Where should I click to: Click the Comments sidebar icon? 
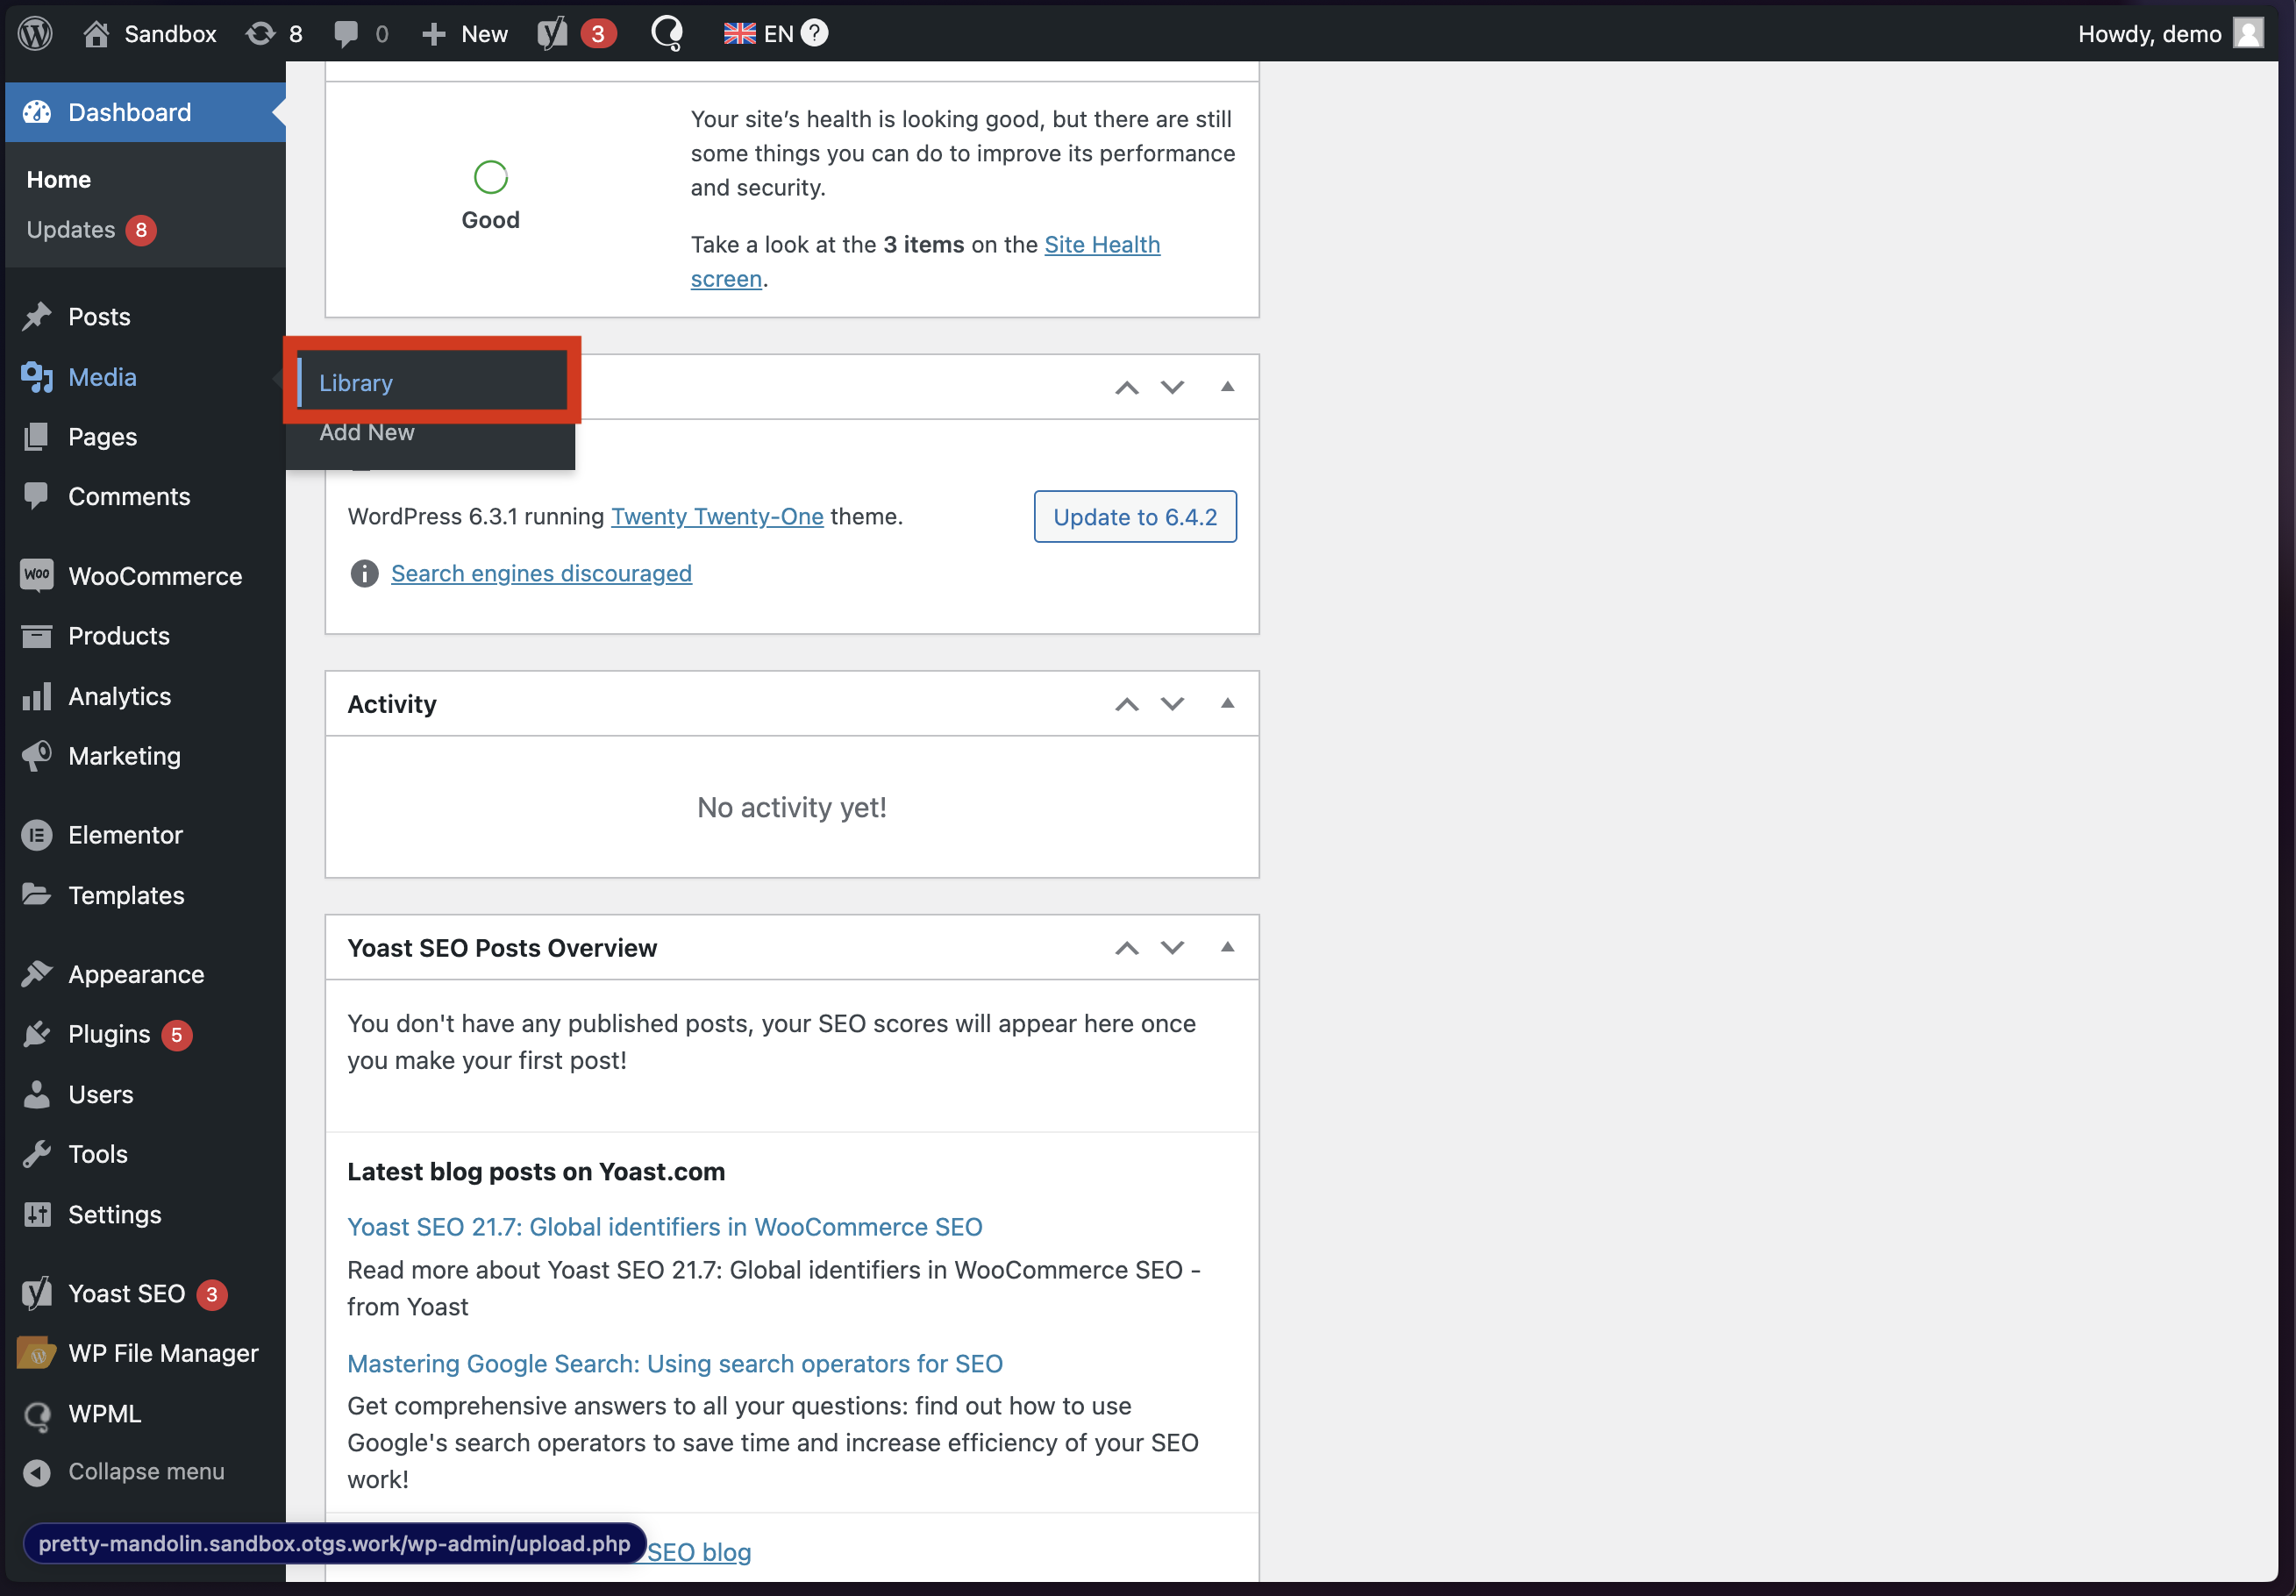[37, 496]
